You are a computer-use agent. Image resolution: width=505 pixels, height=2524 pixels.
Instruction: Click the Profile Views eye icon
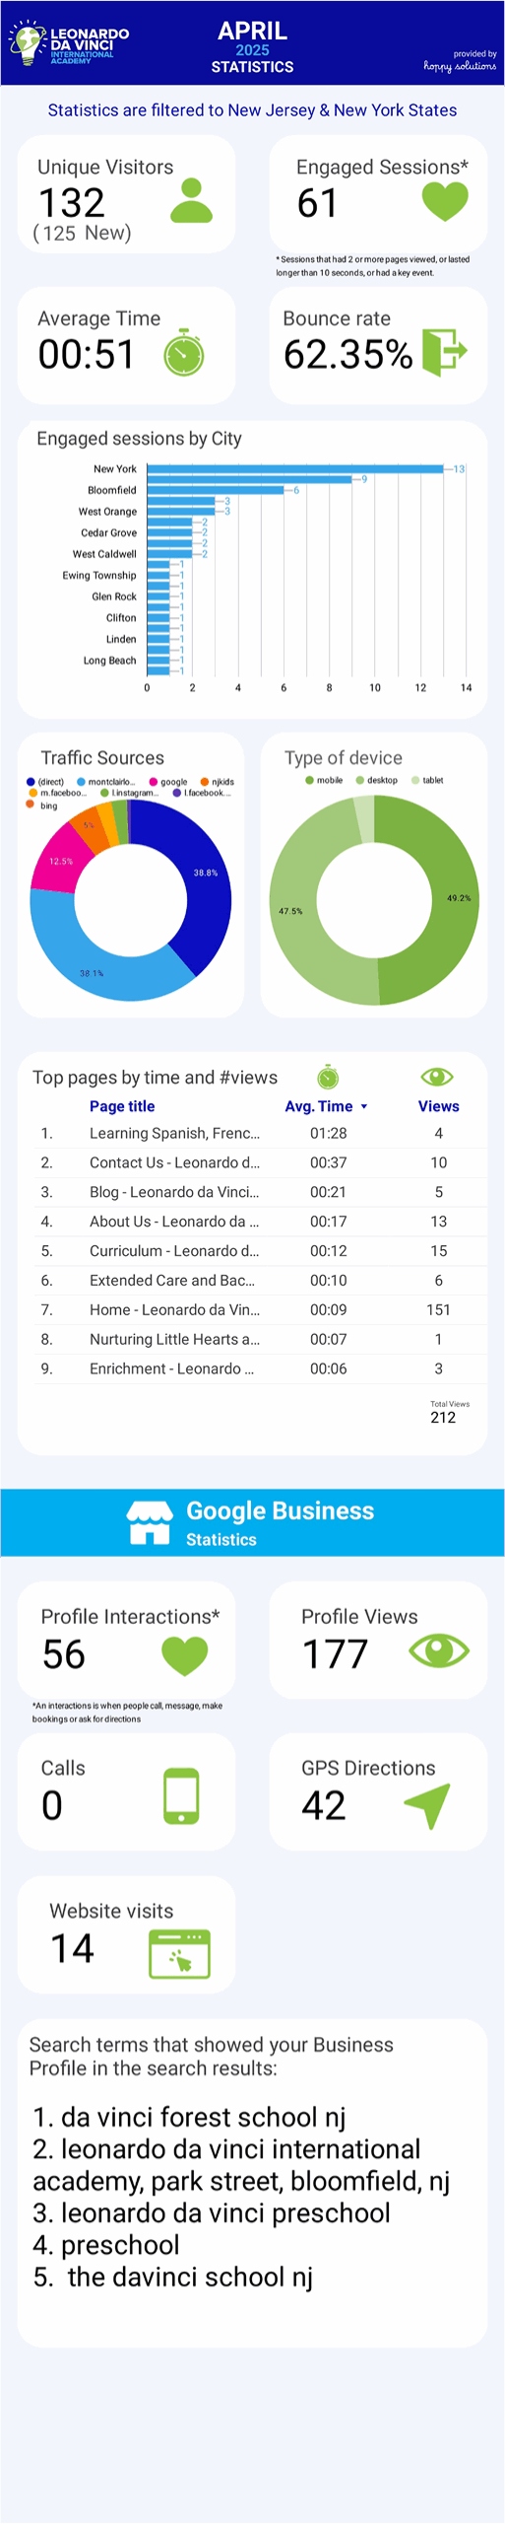pos(439,1650)
